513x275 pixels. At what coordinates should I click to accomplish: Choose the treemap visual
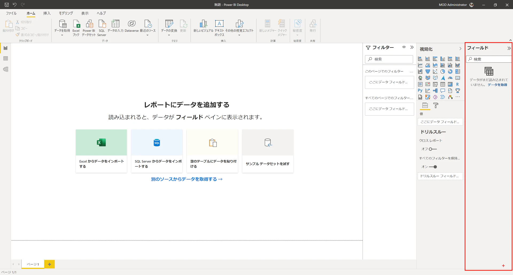[x=458, y=71]
